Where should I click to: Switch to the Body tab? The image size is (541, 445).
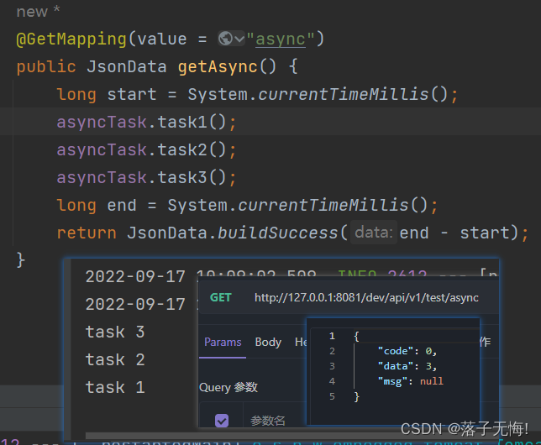pyautogui.click(x=268, y=342)
